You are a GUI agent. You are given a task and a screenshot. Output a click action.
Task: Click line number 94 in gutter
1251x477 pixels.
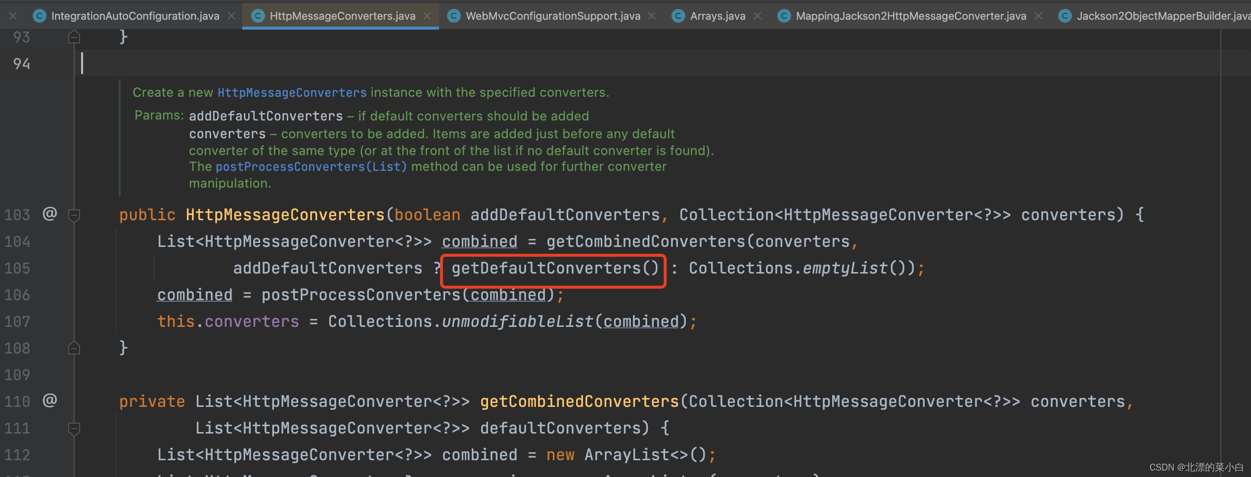point(22,64)
